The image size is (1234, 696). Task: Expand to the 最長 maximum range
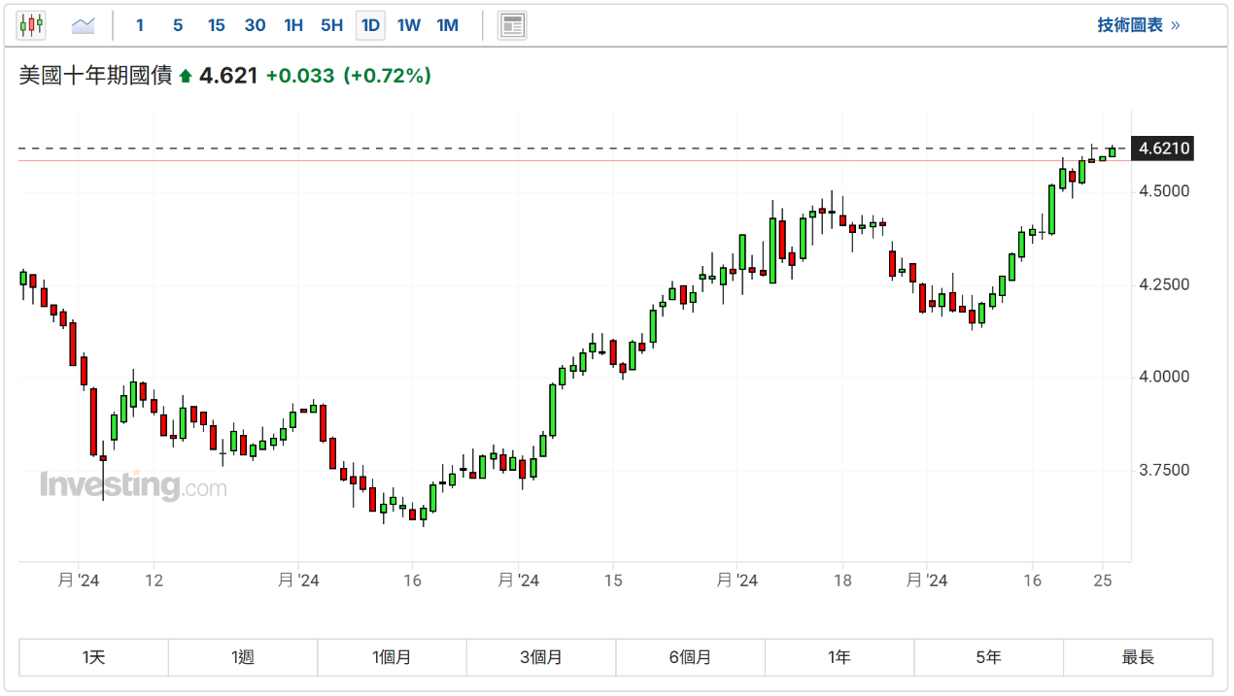coord(1138,657)
